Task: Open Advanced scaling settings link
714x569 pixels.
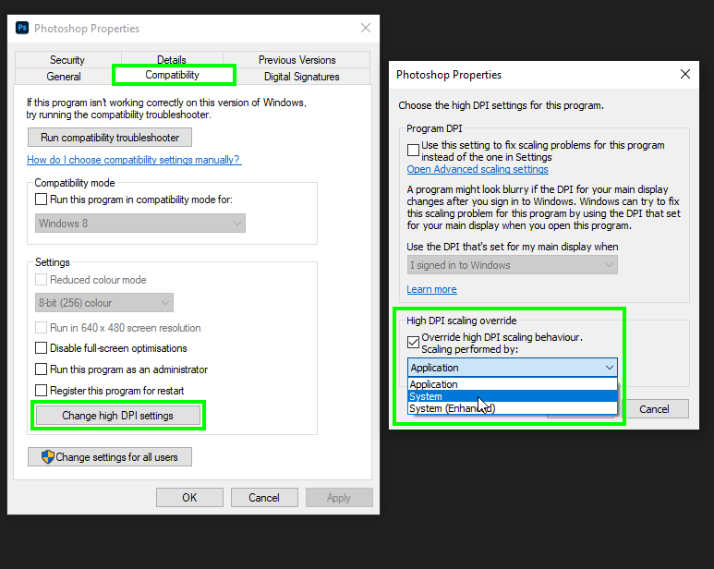Action: 478,169
